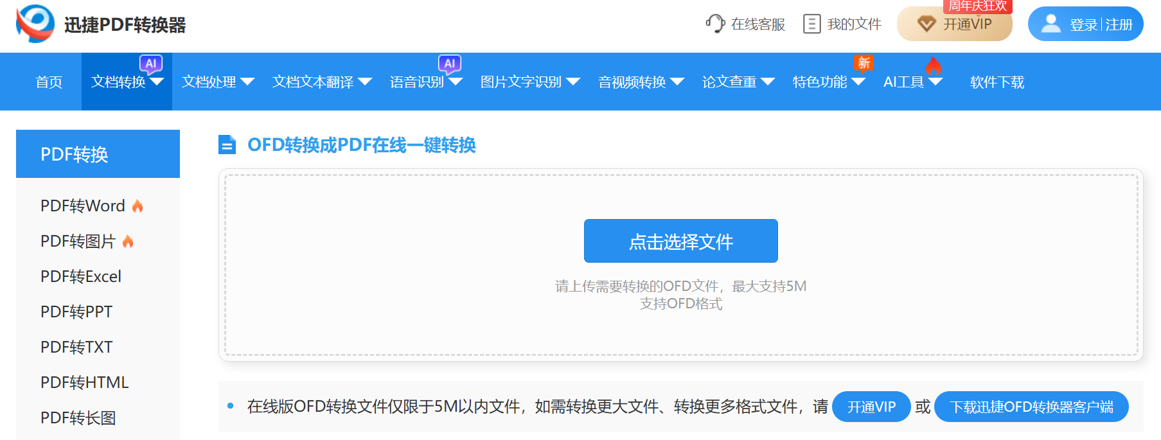Click the 注册 link in header

click(x=1119, y=24)
